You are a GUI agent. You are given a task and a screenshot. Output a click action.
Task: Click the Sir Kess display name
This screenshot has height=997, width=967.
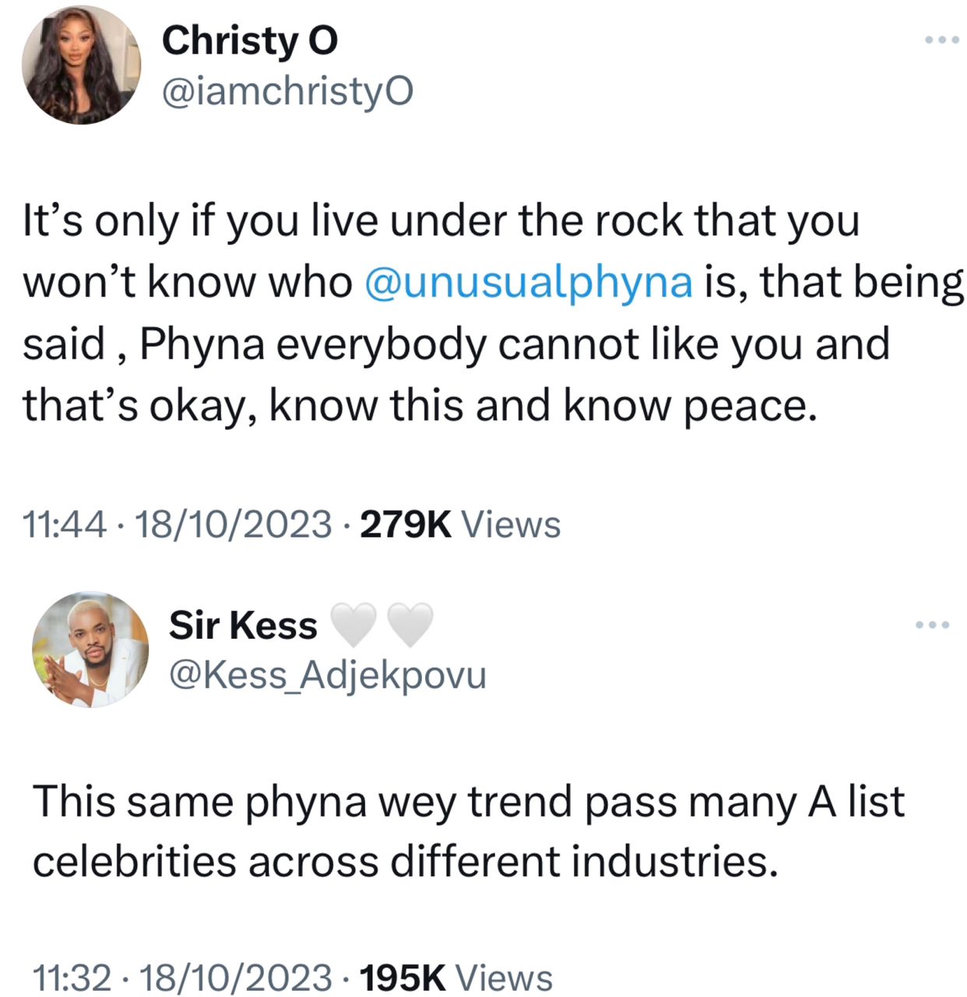point(243,625)
